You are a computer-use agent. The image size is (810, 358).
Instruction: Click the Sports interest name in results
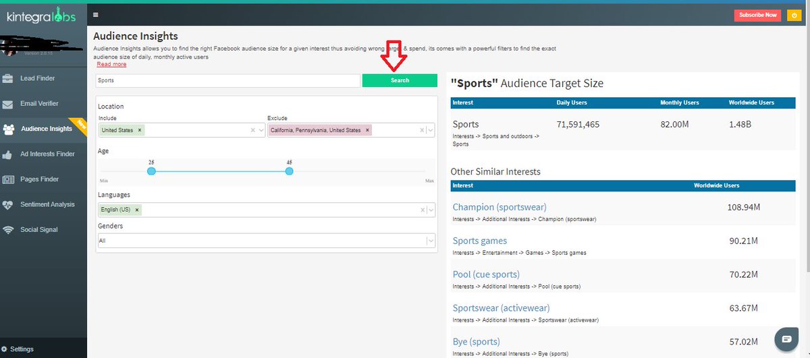point(466,125)
